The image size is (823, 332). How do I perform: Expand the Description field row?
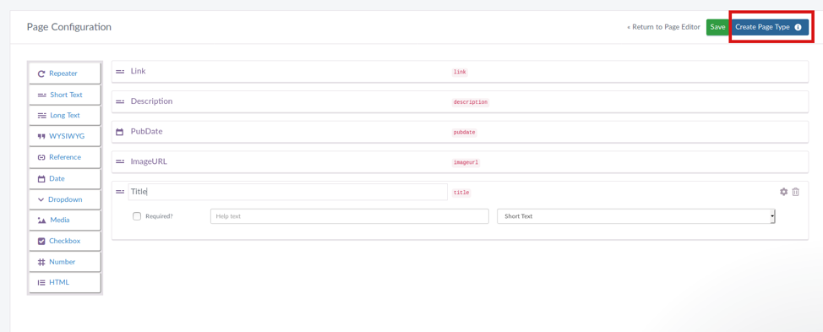tap(460, 101)
